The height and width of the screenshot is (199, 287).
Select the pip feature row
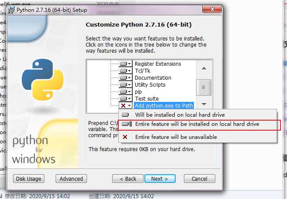click(138, 91)
